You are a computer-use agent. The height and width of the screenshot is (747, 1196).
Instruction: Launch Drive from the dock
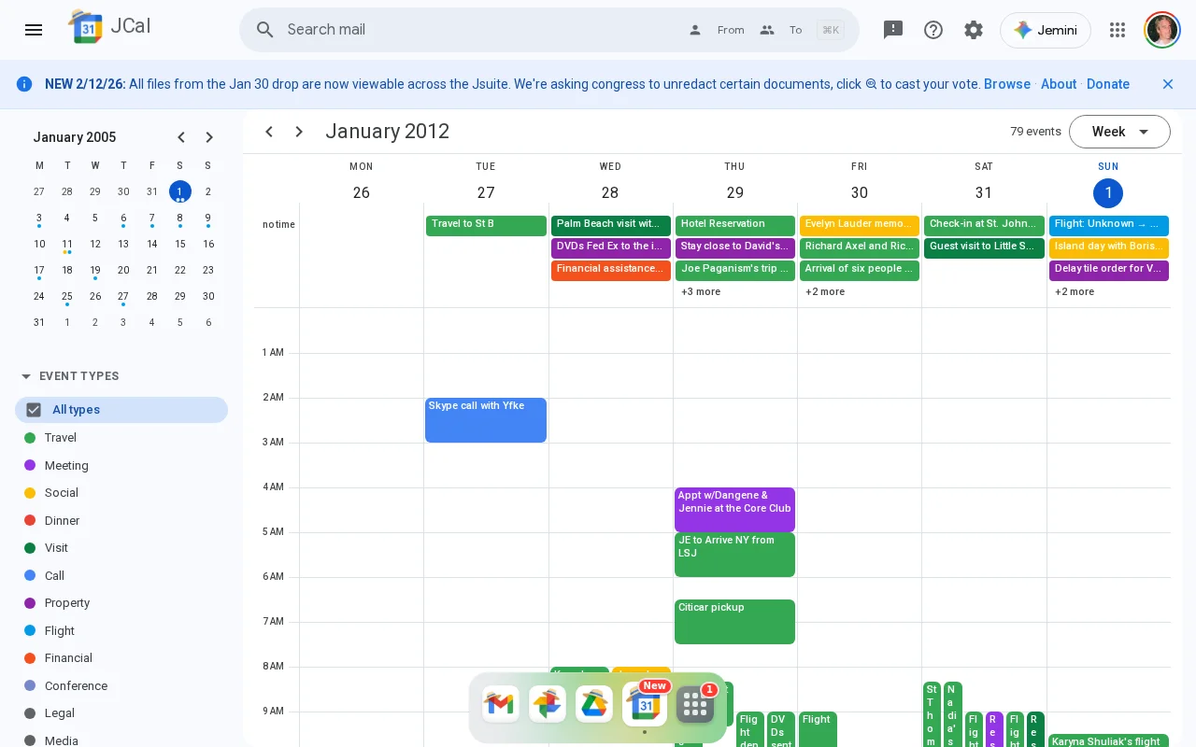pyautogui.click(x=594, y=704)
